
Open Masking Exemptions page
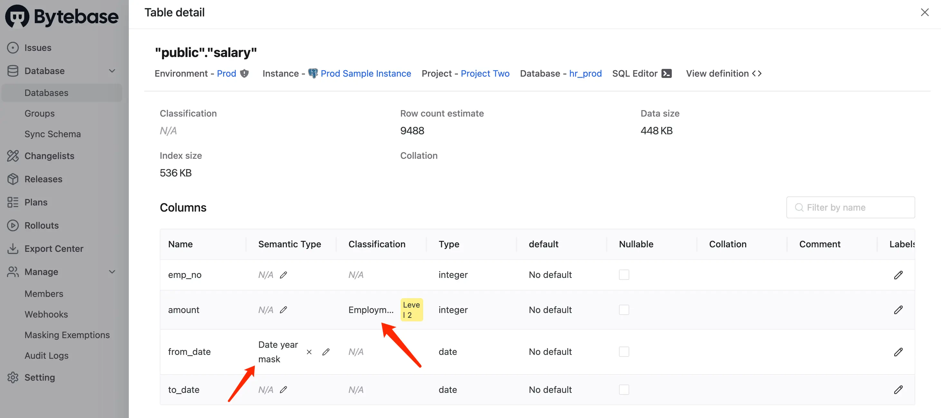click(67, 335)
